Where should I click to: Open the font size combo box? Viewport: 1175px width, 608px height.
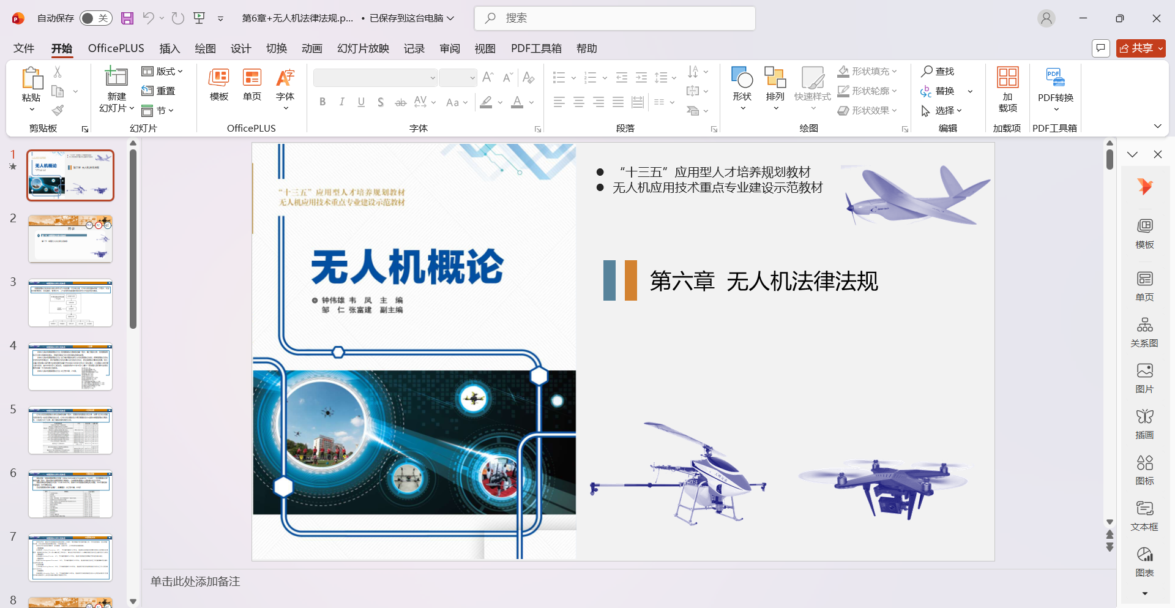[458, 78]
